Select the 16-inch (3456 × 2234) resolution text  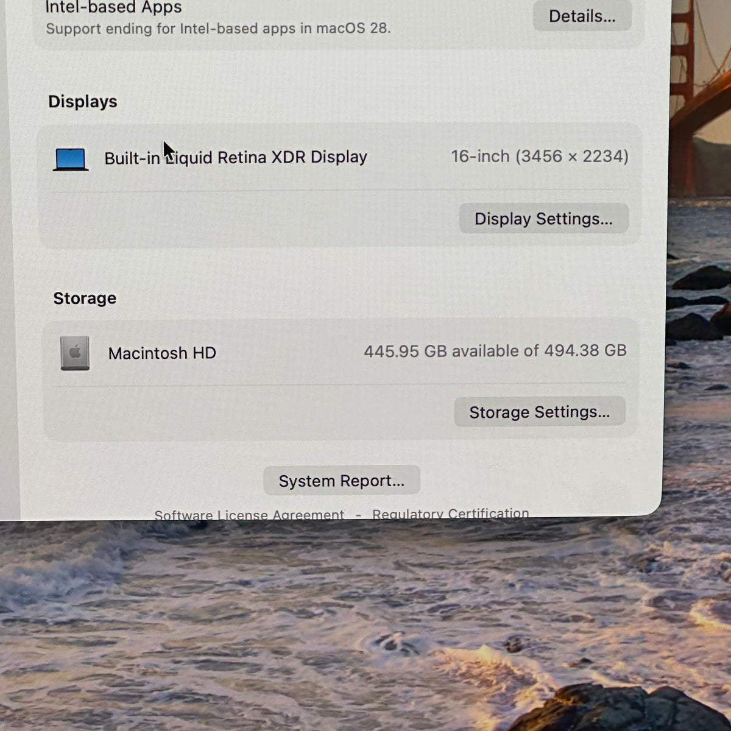click(540, 157)
